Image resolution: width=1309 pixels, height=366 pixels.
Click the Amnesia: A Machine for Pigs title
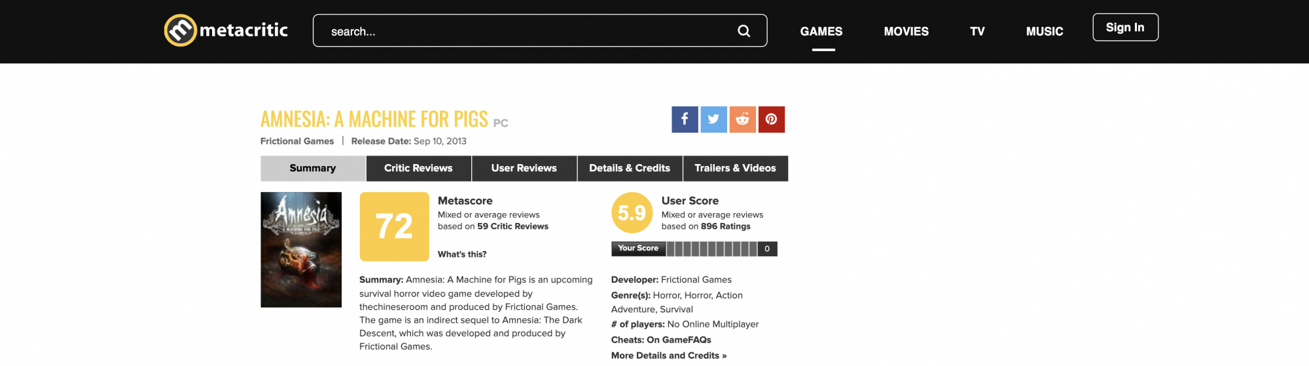coord(374,119)
